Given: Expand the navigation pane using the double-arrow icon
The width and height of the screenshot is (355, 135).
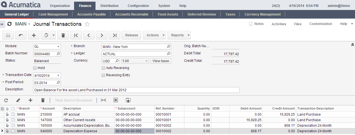Looking at the screenshot, I should (2, 24).
